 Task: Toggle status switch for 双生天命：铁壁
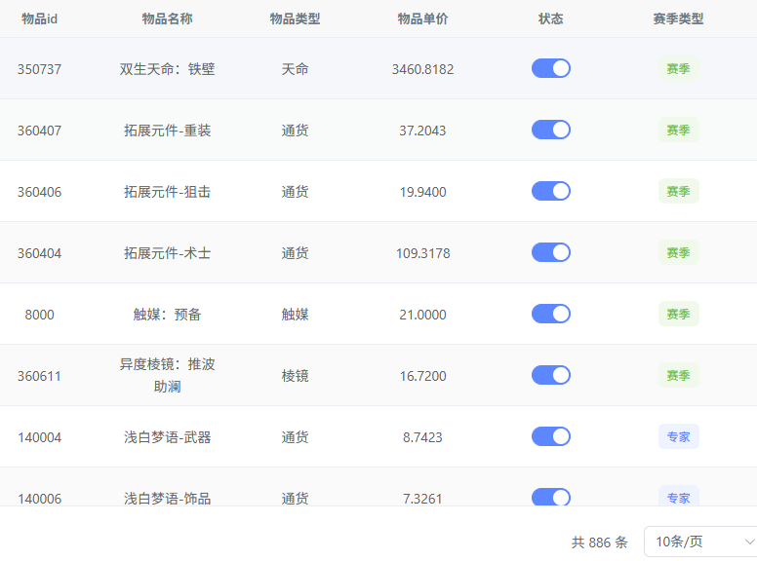coord(551,68)
